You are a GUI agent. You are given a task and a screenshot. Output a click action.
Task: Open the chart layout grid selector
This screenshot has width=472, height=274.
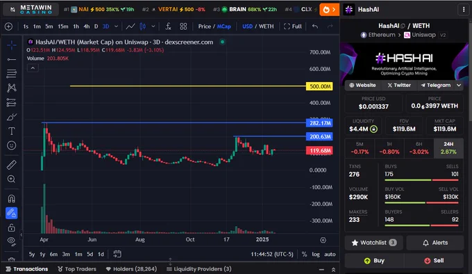[x=183, y=26]
